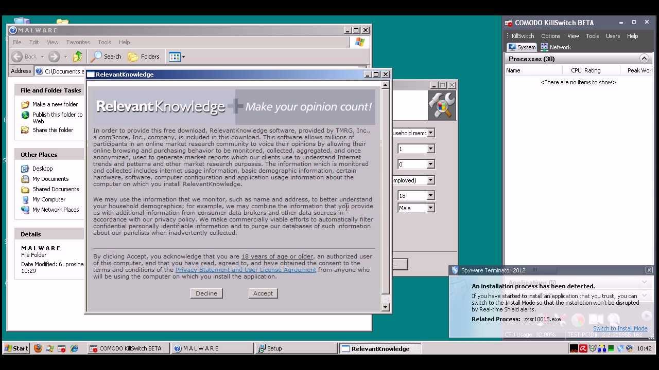Open the Search pane in Explorer
The height and width of the screenshot is (370, 659).
107,57
